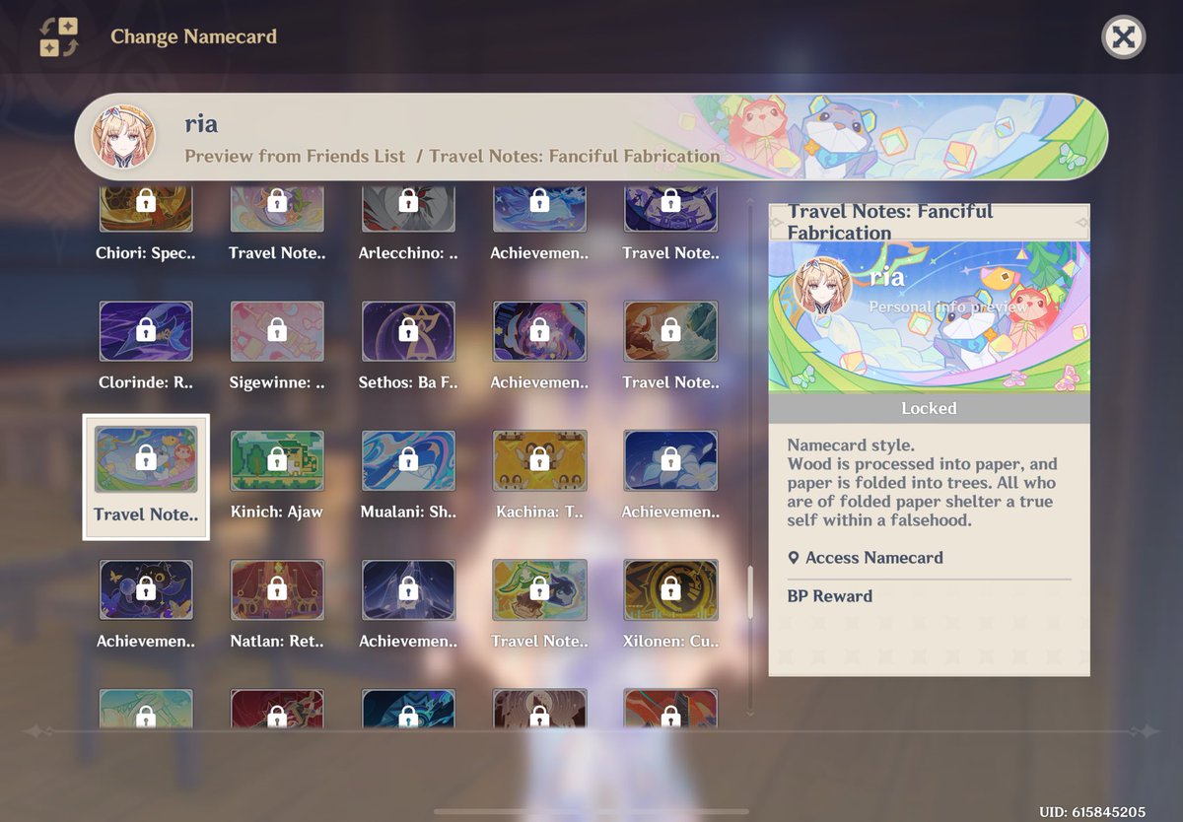
Task: Click the Access Namecard location pin icon
Action: pos(794,558)
